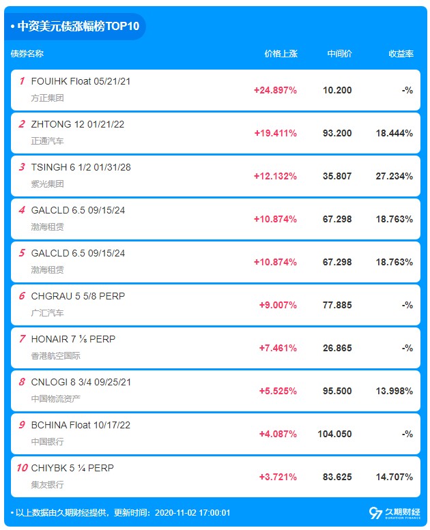Click the 中间价 column header
This screenshot has height=530, width=430.
pyautogui.click(x=339, y=53)
